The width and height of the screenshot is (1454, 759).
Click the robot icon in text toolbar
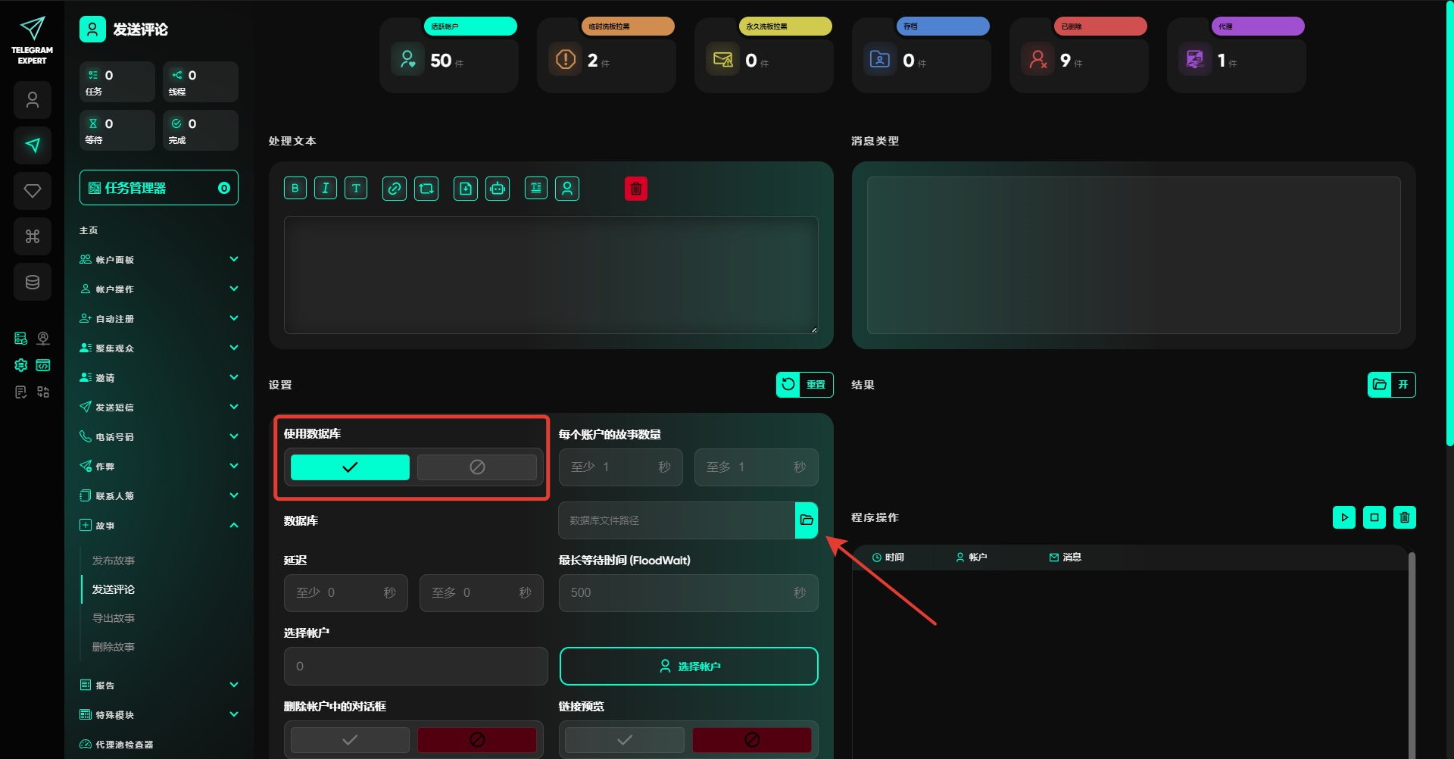coord(498,189)
